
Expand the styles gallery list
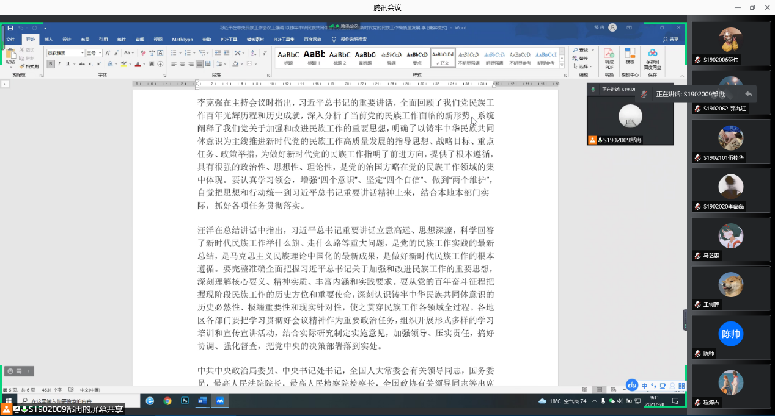562,64
